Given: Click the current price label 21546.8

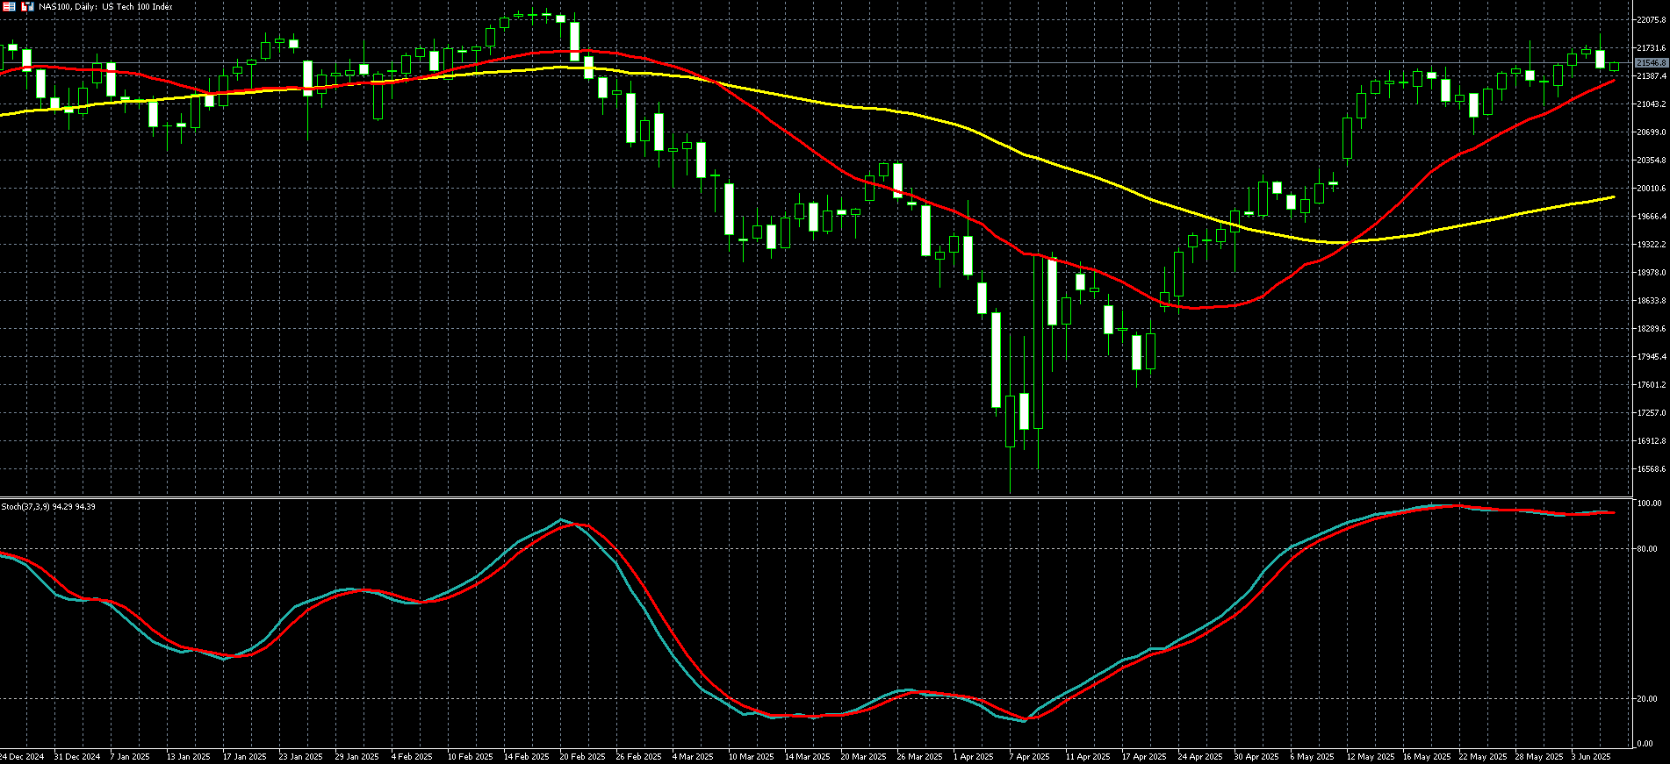Looking at the screenshot, I should [1651, 63].
